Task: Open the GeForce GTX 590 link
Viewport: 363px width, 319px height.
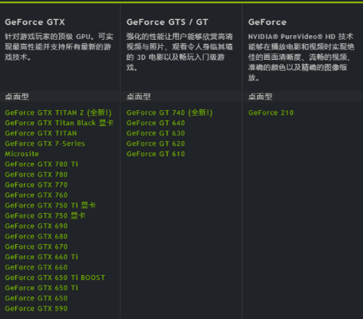Action: pyautogui.click(x=36, y=309)
